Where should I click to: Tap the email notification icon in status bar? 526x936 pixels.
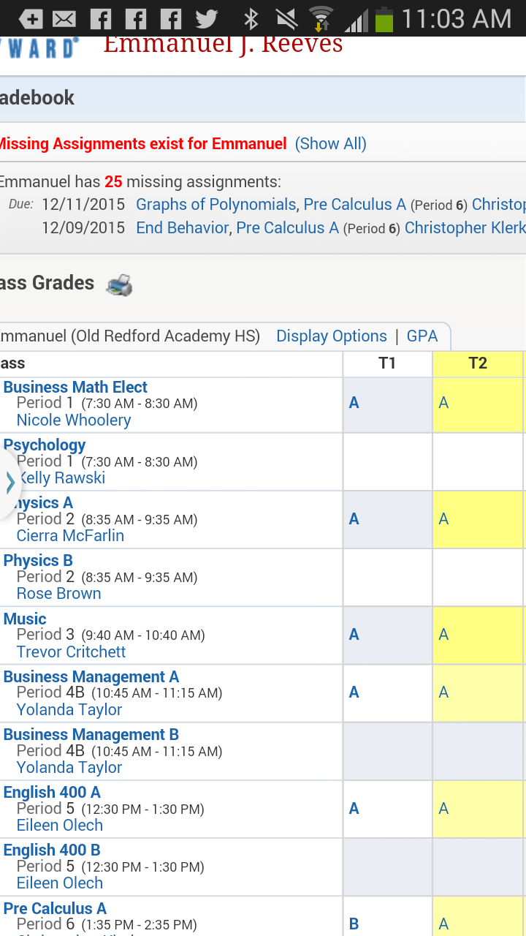click(64, 19)
